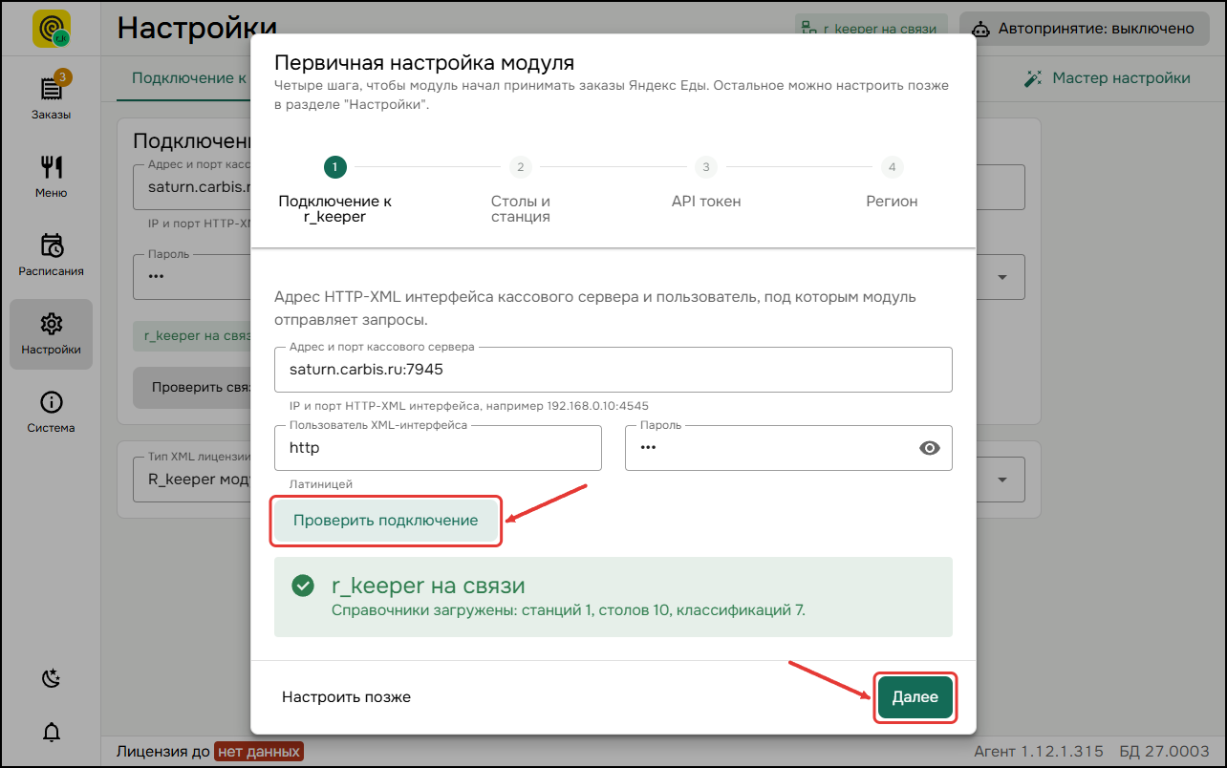Click the orange orders badge showing 3
This screenshot has height=768, width=1227.
pyautogui.click(x=63, y=76)
